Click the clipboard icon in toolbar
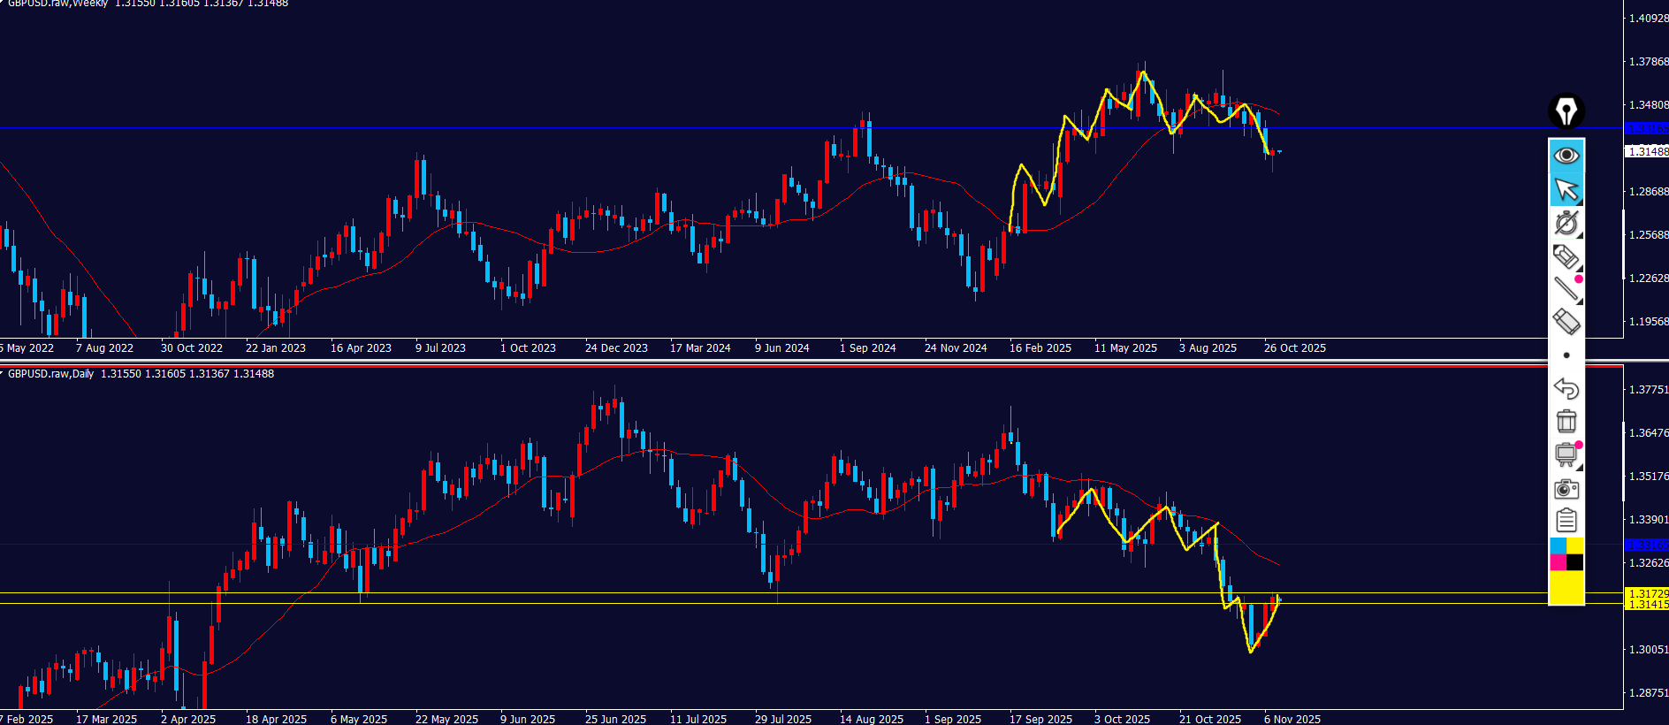The height and width of the screenshot is (725, 1669). pyautogui.click(x=1566, y=521)
